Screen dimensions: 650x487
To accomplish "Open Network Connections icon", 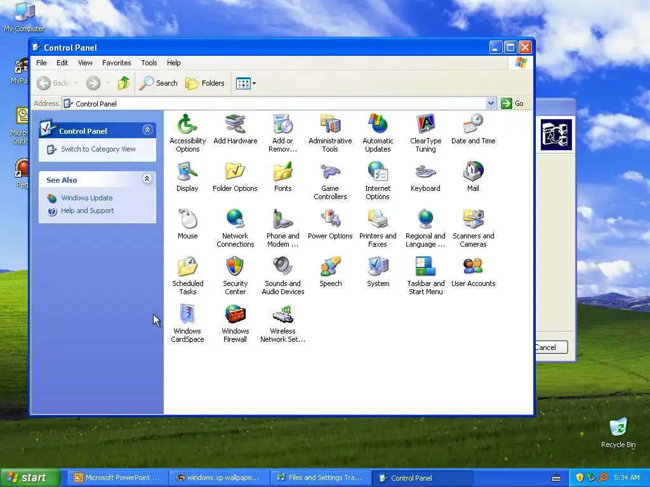I will pyautogui.click(x=235, y=219).
